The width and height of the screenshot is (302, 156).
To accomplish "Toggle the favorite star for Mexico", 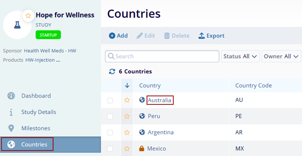I will point(127,149).
